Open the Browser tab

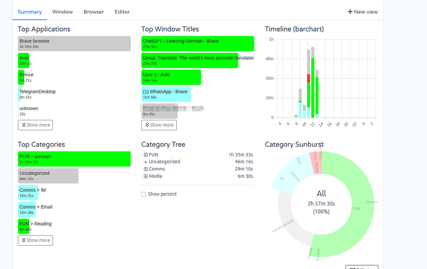pos(94,12)
